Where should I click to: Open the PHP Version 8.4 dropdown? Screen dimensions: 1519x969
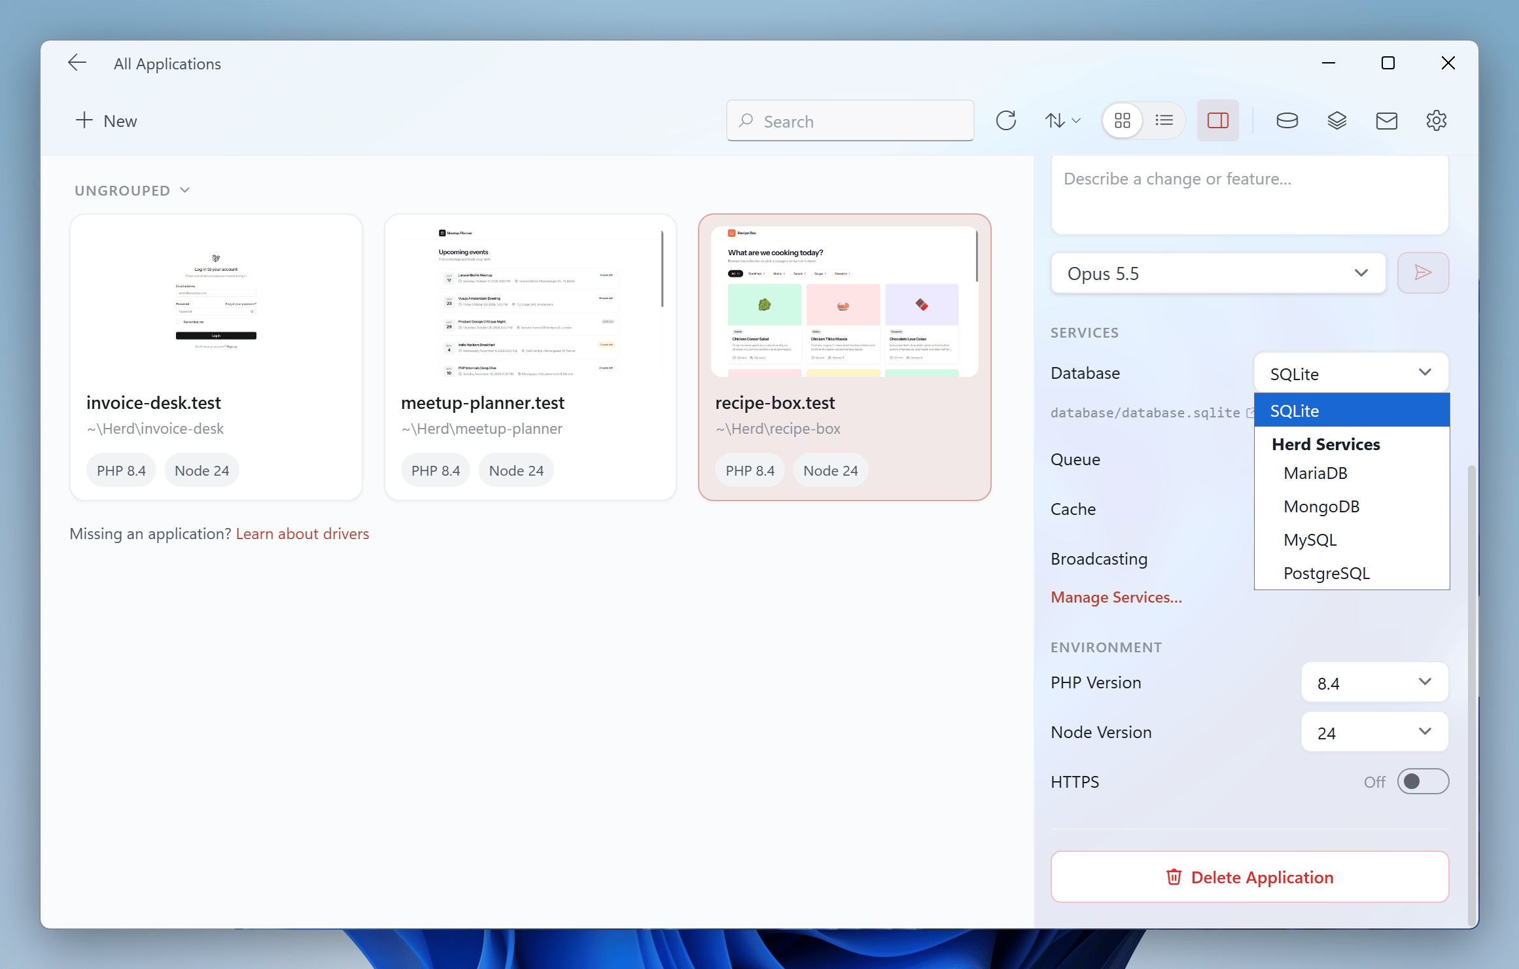coord(1374,682)
